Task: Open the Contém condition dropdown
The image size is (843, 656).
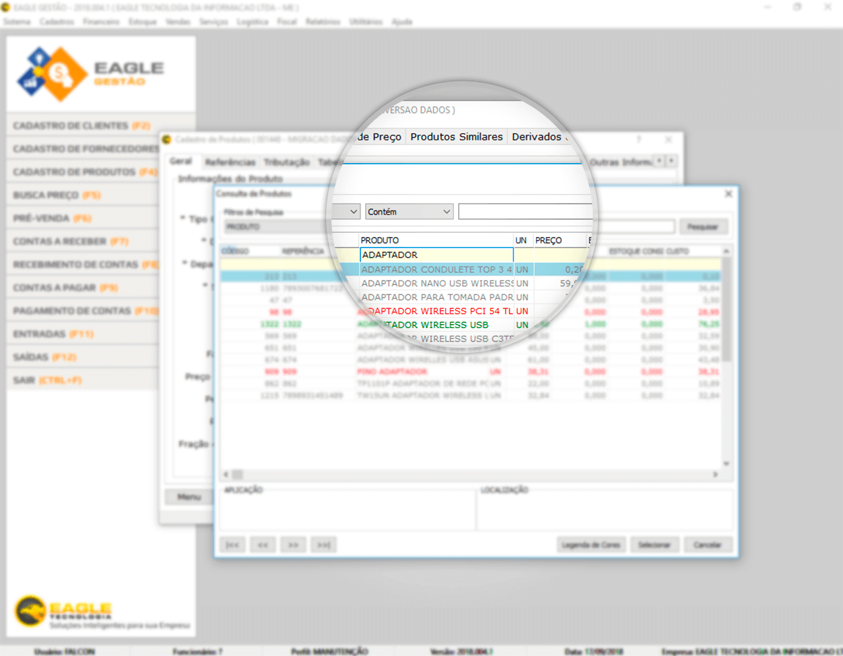Action: pyautogui.click(x=409, y=212)
